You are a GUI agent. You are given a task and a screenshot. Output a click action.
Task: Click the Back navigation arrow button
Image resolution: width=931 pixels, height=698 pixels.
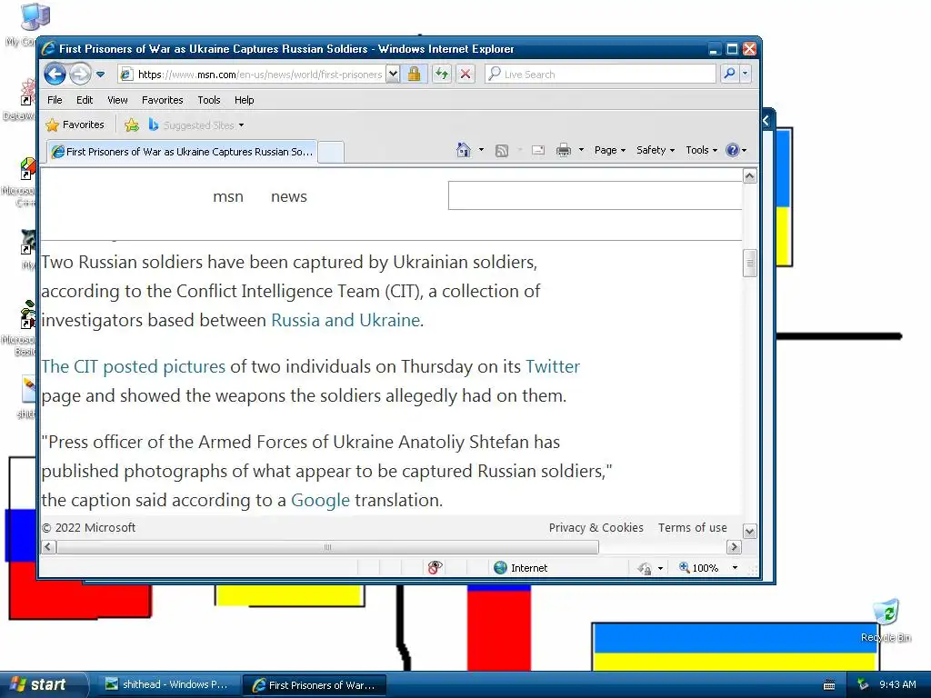click(x=55, y=75)
